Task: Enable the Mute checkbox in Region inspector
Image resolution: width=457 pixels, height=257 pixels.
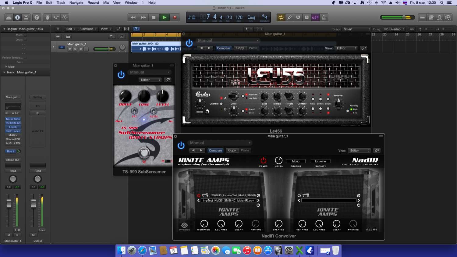Action: [26, 35]
